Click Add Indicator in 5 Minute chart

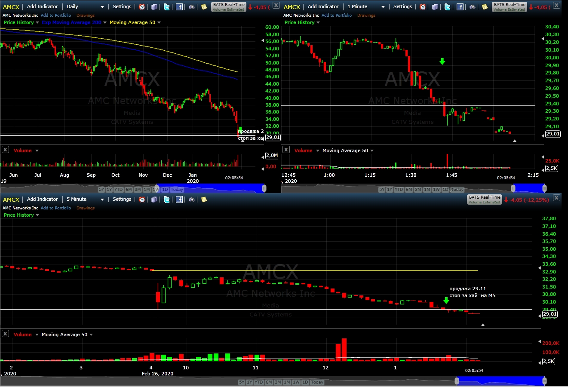click(42, 200)
